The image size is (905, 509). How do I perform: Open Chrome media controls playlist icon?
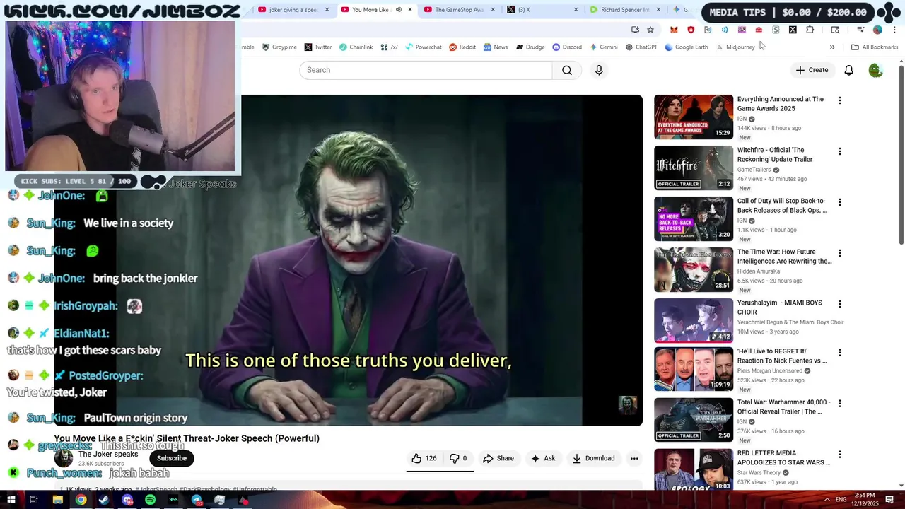click(860, 30)
